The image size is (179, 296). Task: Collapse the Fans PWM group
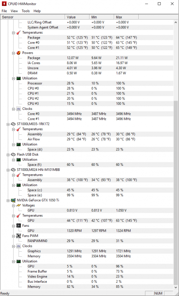pos(14,236)
